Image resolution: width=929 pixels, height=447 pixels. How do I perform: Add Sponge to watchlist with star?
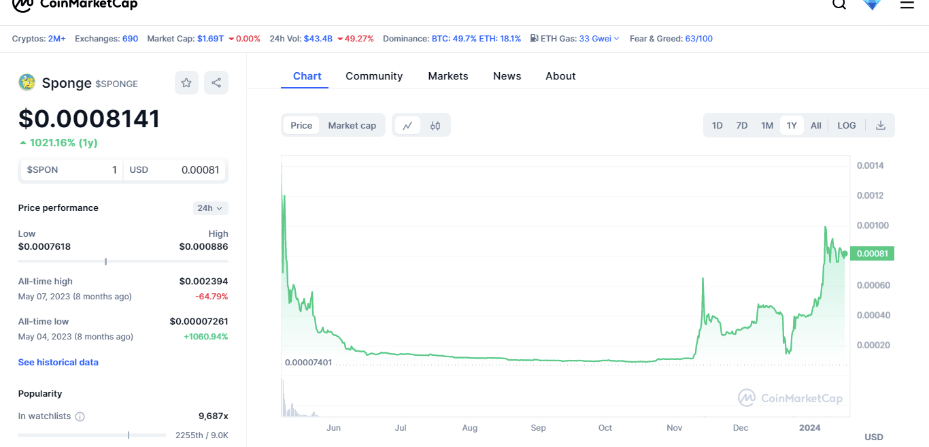[x=186, y=83]
